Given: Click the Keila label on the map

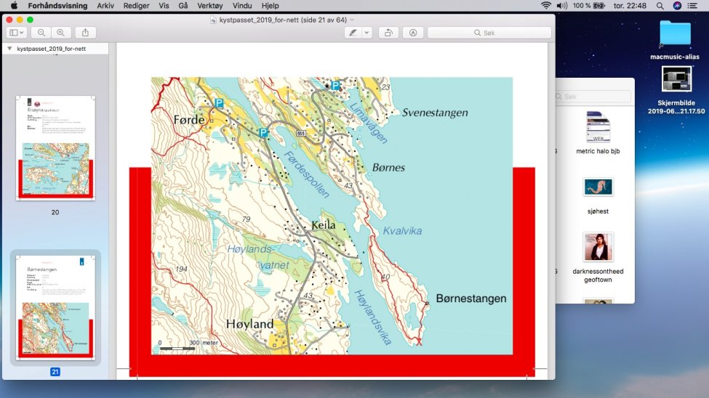Looking at the screenshot, I should click(x=324, y=225).
